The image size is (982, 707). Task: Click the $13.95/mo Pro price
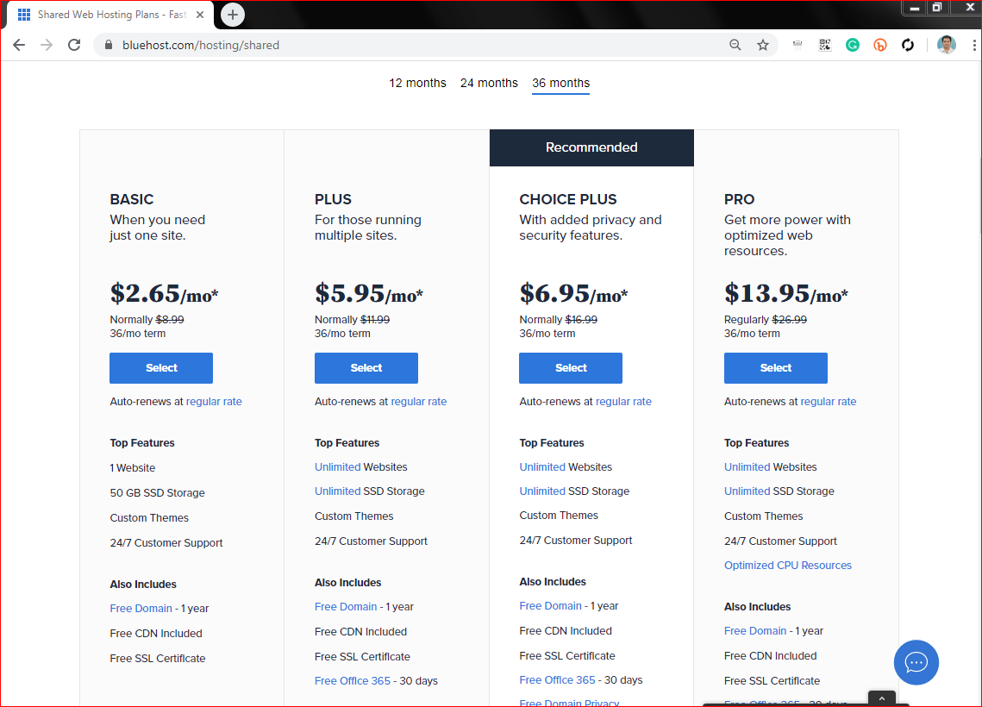pyautogui.click(x=786, y=293)
